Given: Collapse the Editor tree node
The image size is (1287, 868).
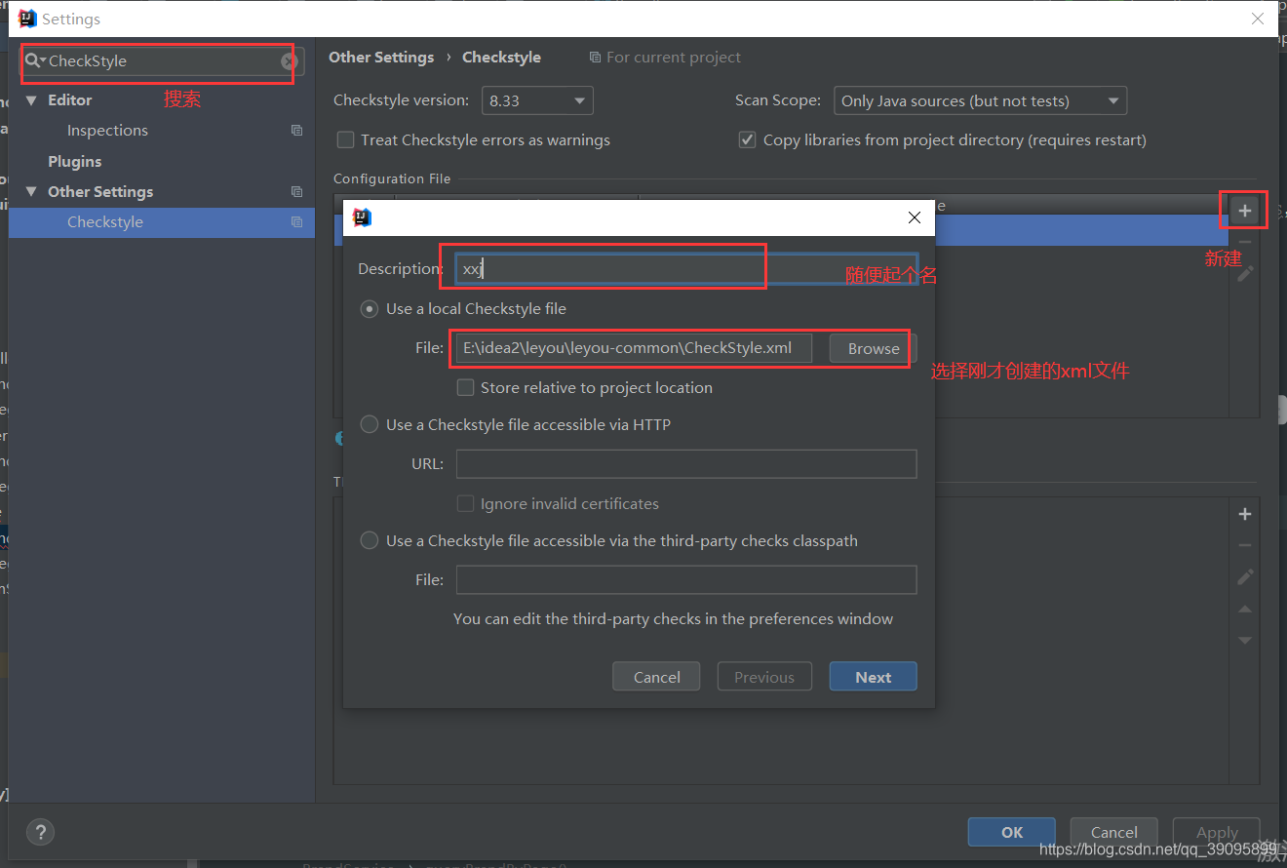Looking at the screenshot, I should (x=31, y=99).
